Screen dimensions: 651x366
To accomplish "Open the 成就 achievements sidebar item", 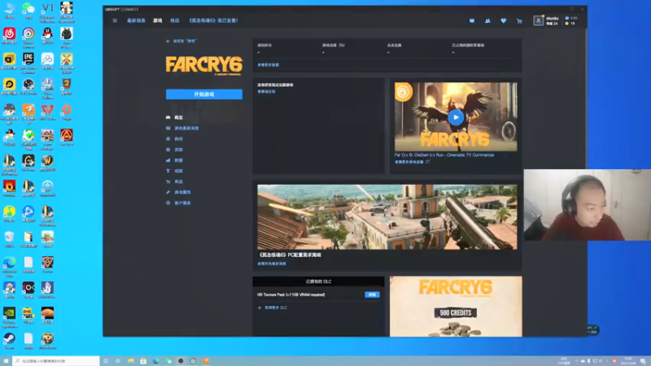I will [x=174, y=171].
